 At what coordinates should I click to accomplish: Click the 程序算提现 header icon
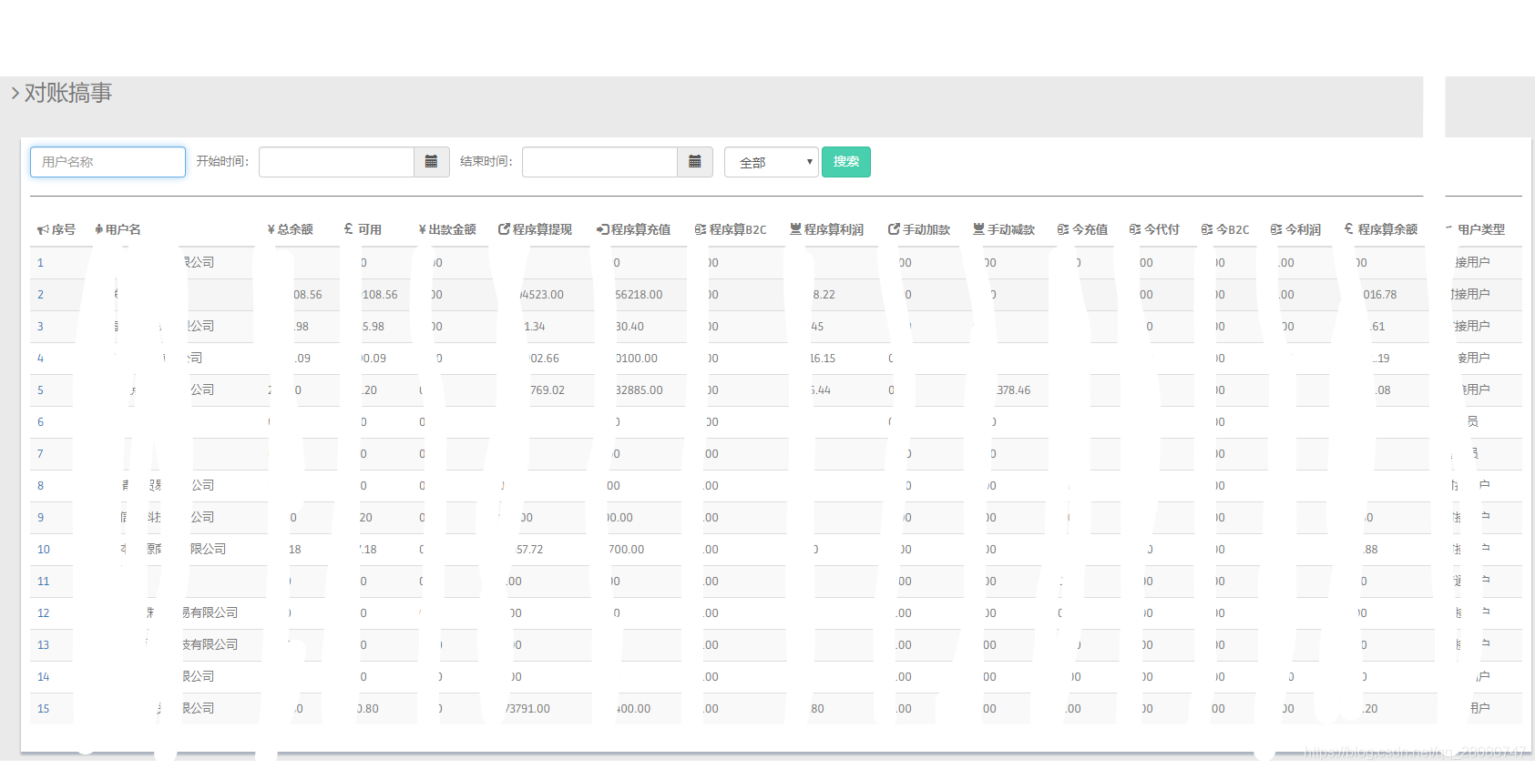[x=504, y=229]
